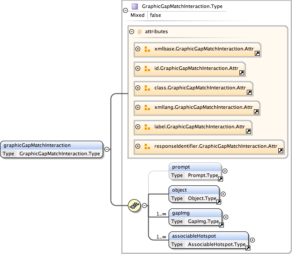This screenshot has height=254, width=292.
Task: Click the jump arrow on Prompt.Type
Action: point(220,179)
